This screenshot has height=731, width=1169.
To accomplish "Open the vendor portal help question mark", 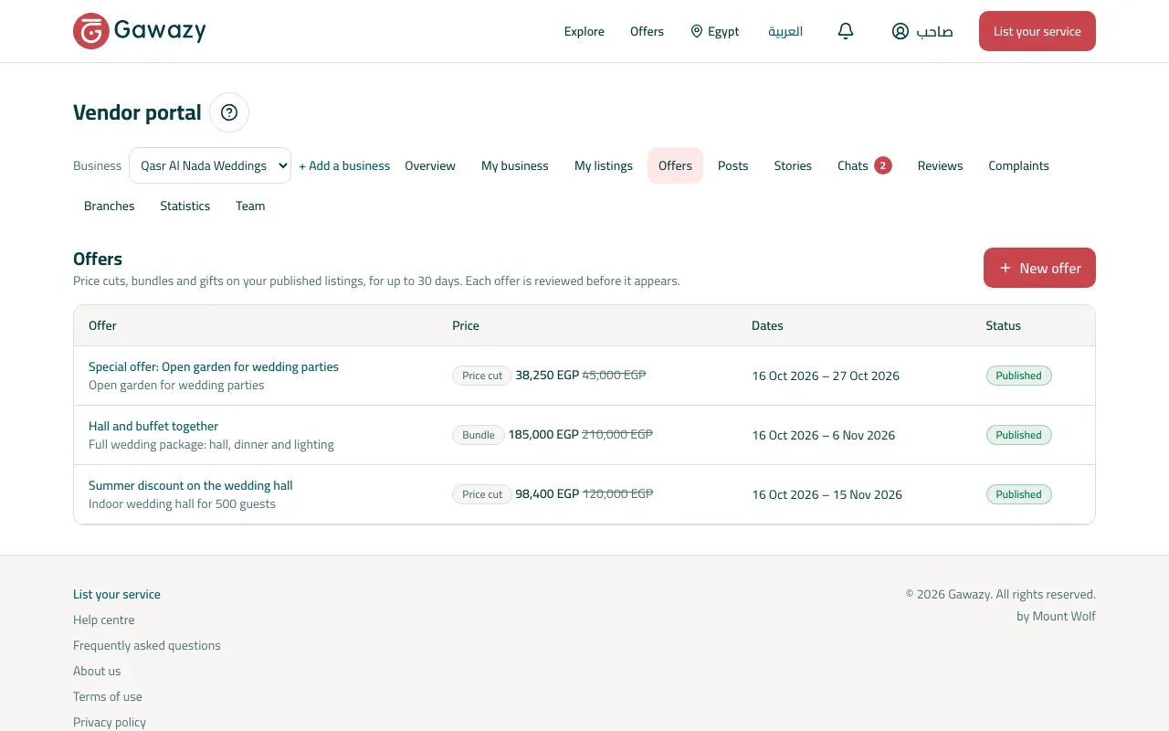I will pos(229,112).
